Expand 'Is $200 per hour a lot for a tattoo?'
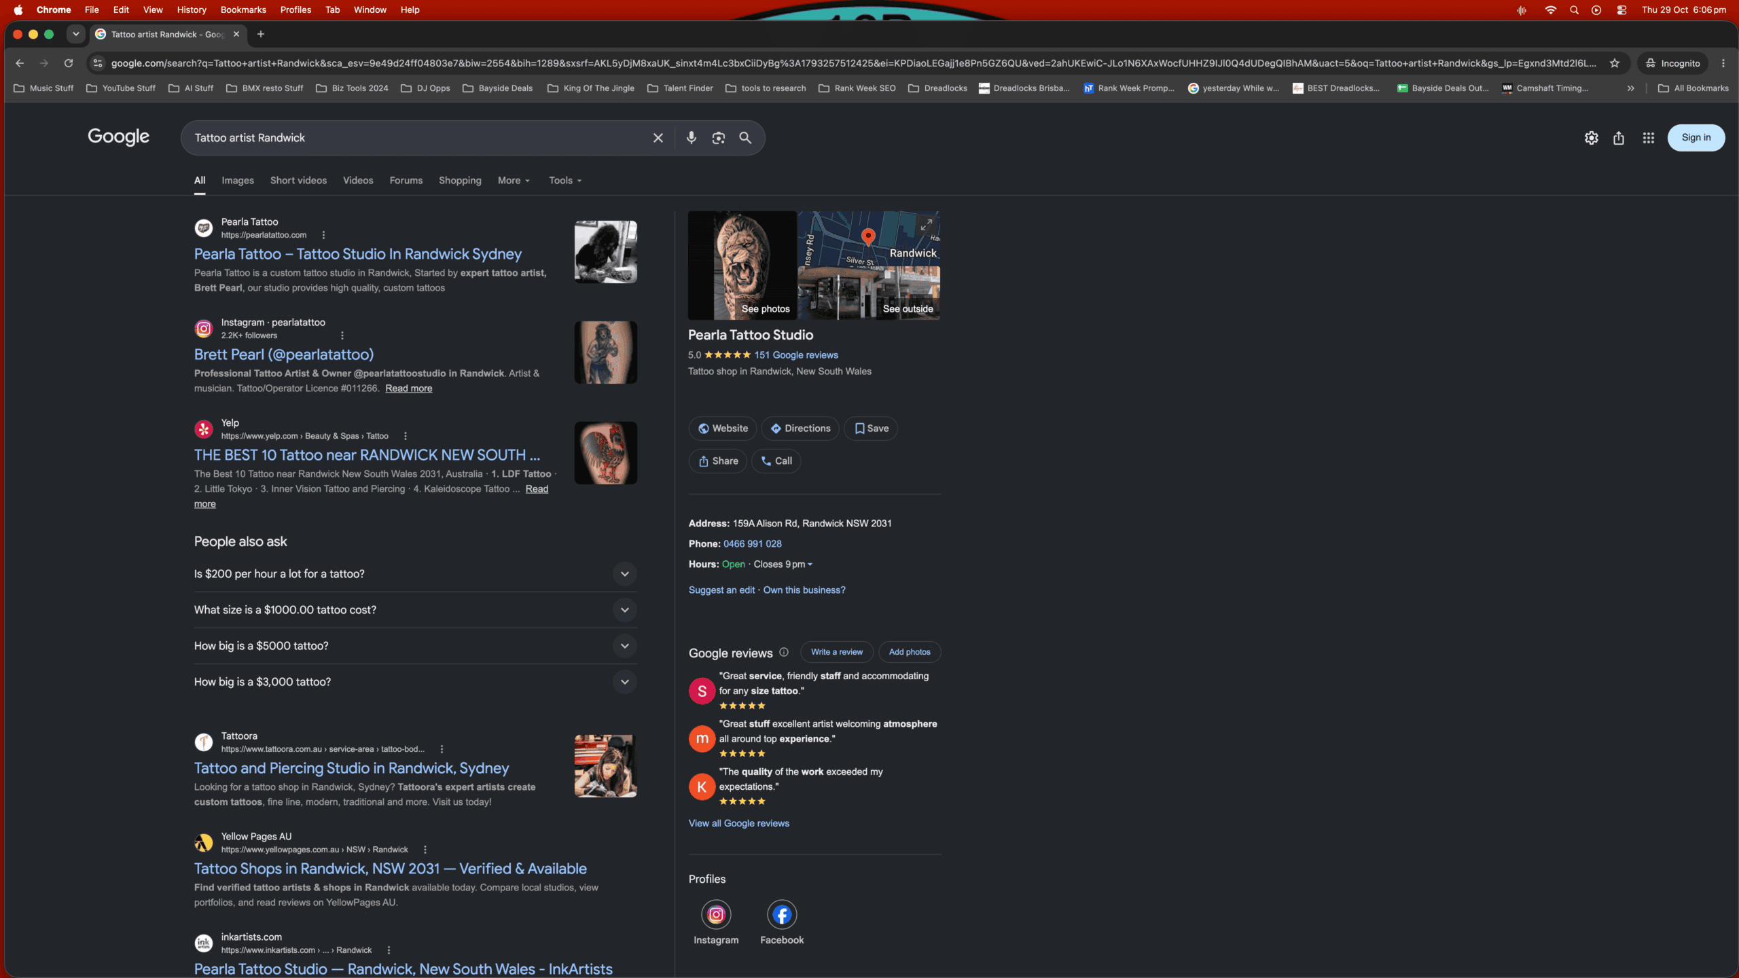1739x978 pixels. [x=415, y=574]
